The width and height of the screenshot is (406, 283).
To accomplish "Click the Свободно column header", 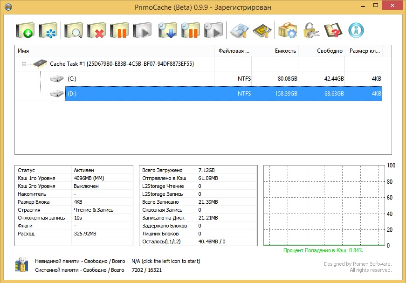I will (322, 51).
